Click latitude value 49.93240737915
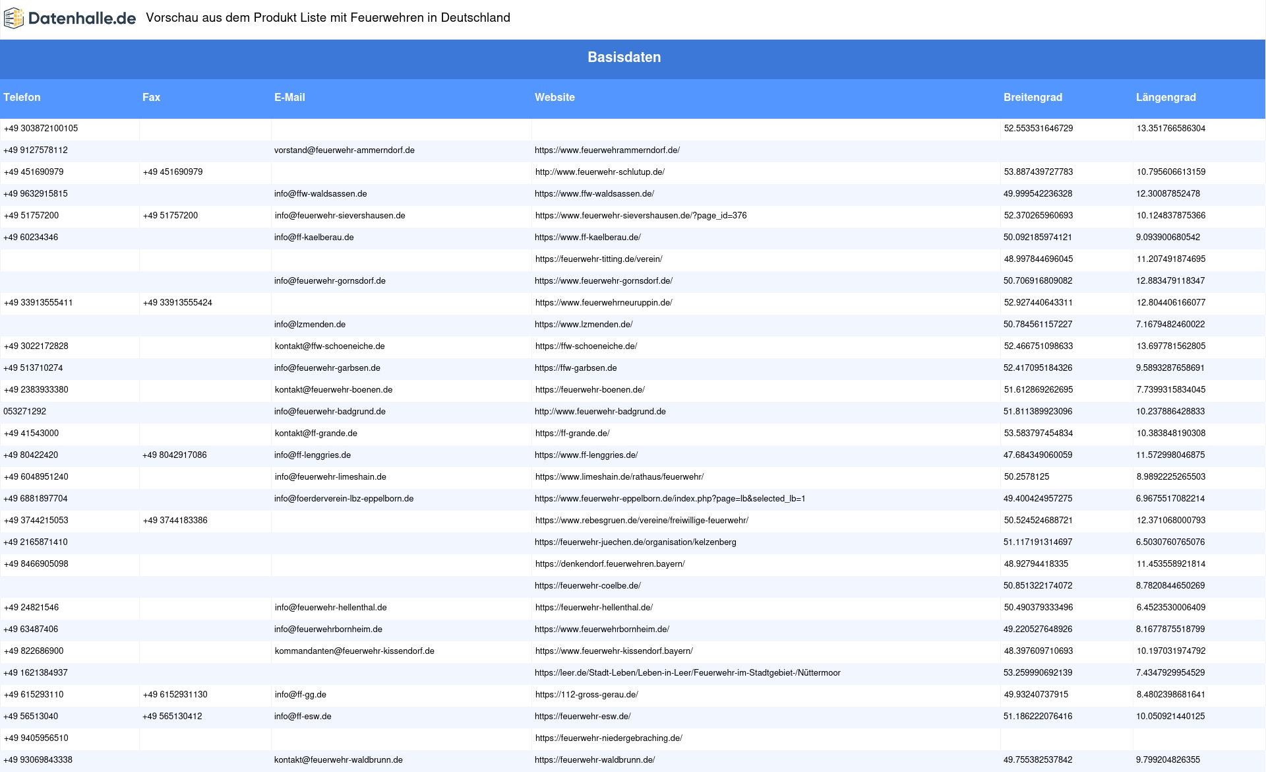The height and width of the screenshot is (772, 1266). pos(1036,695)
